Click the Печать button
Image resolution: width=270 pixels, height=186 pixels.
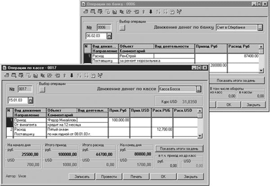click(x=136, y=177)
